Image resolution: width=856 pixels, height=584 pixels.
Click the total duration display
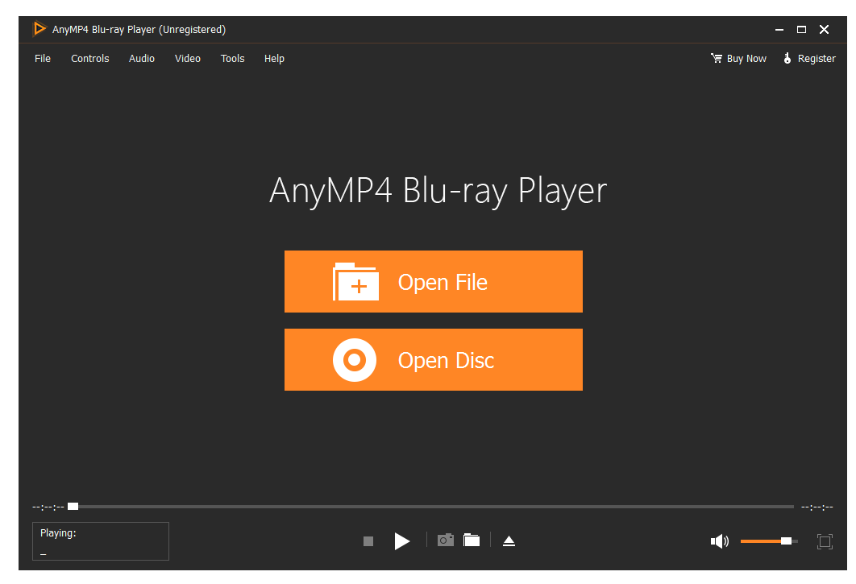pos(817,507)
